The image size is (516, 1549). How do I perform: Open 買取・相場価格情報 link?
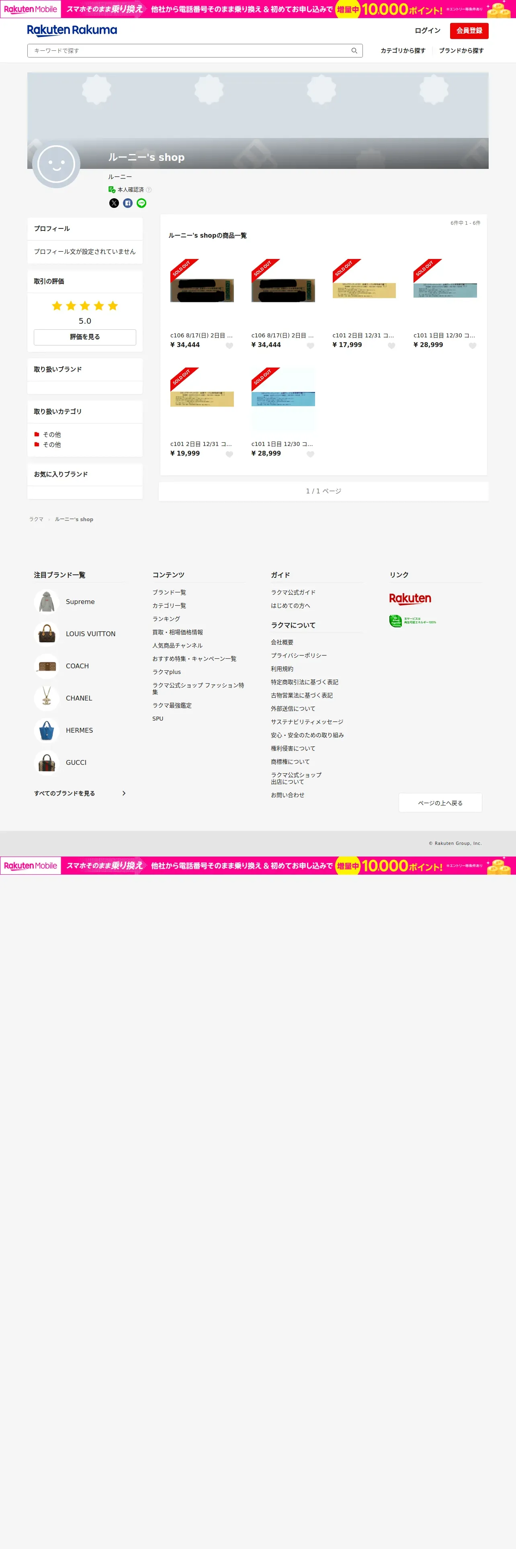pyautogui.click(x=178, y=633)
